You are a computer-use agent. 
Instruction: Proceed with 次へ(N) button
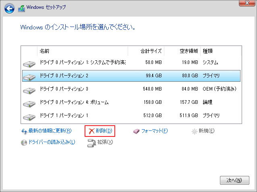click(234, 180)
